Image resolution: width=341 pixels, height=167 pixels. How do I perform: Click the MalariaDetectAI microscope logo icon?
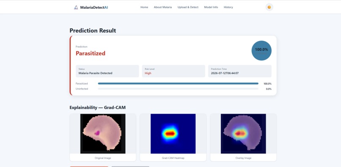point(76,7)
